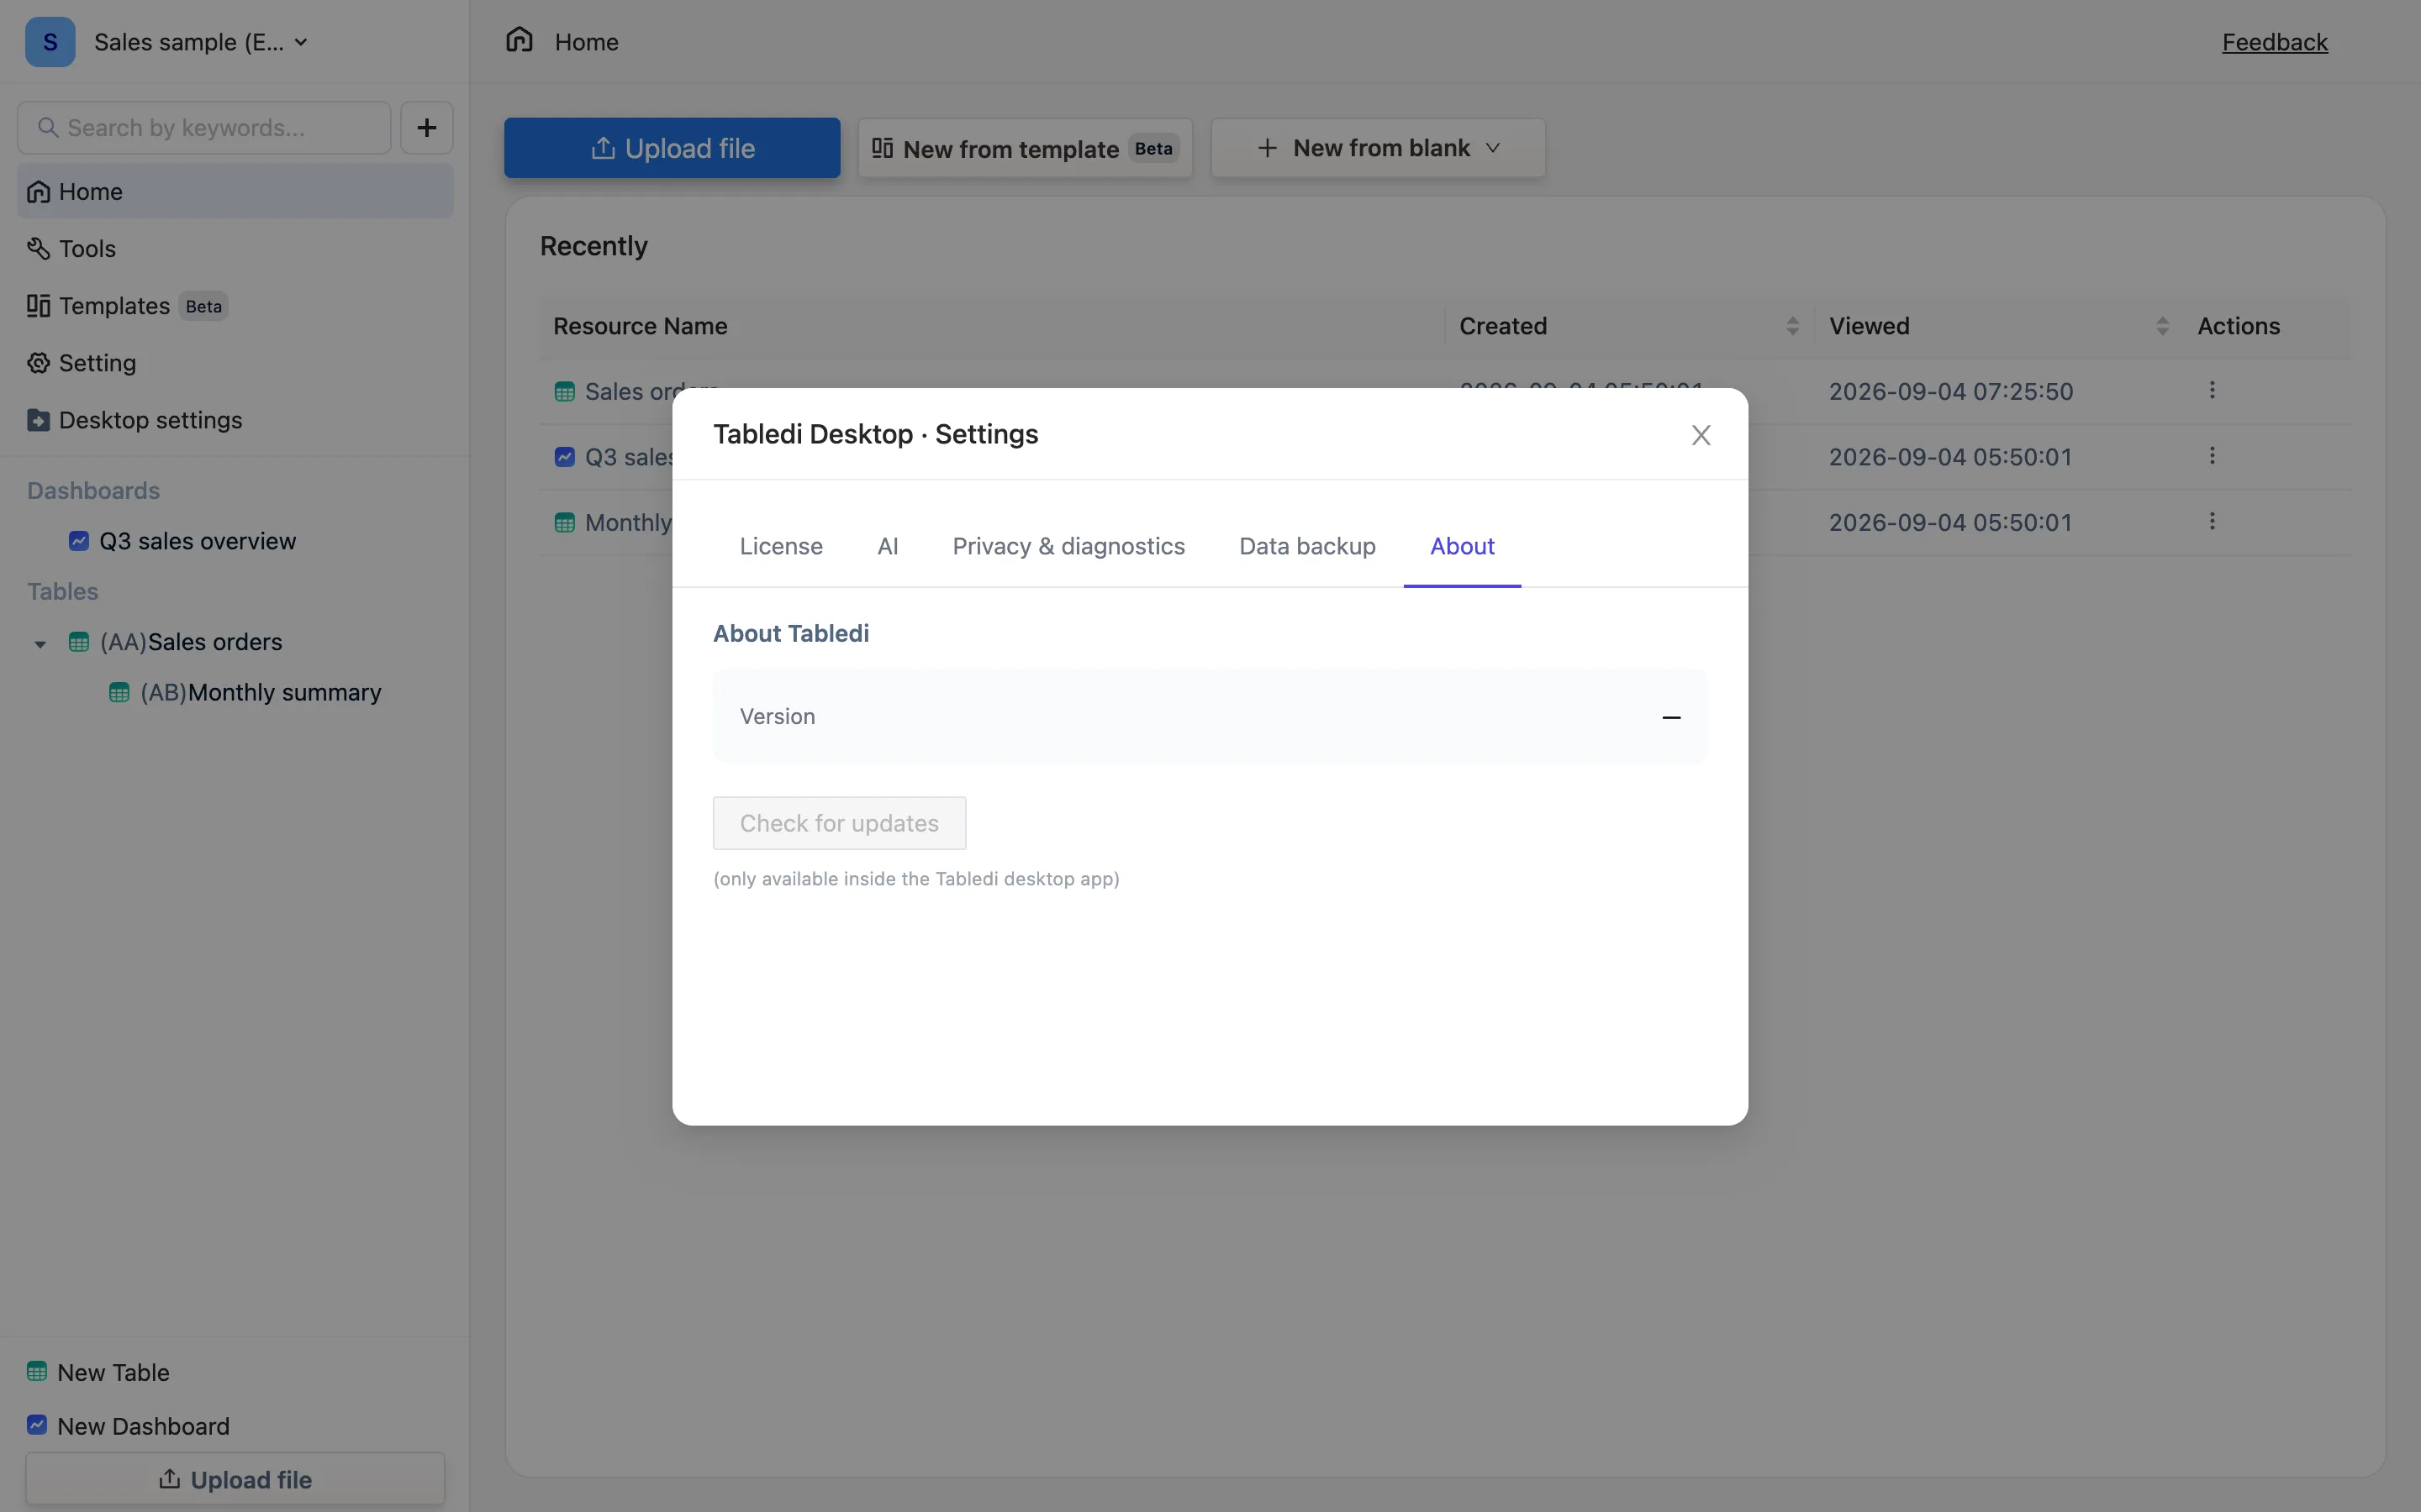Image resolution: width=2421 pixels, height=1512 pixels.
Task: Open actions menu for Sales orders row
Action: click(x=2212, y=390)
